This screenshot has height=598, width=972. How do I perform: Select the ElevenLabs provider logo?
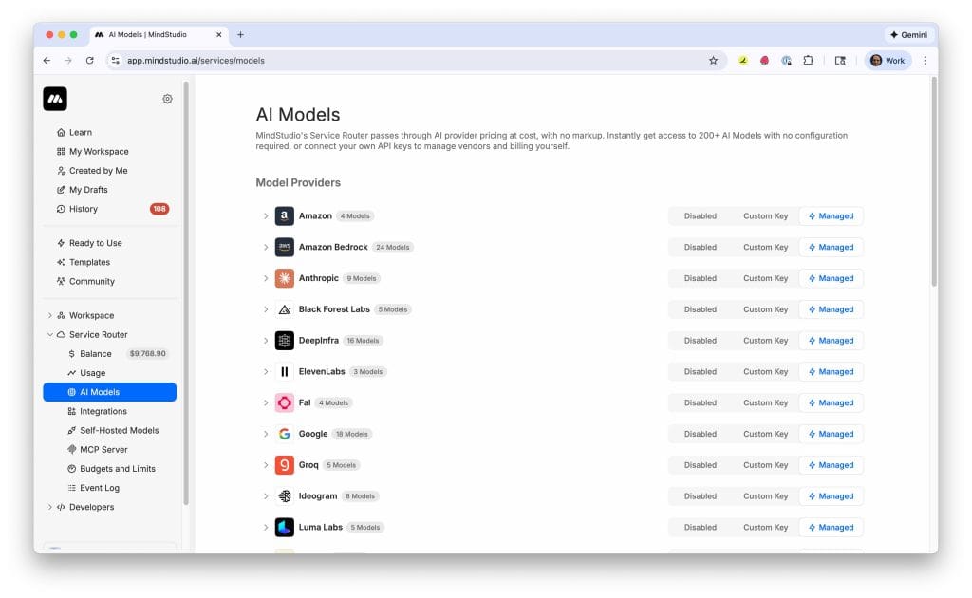284,371
